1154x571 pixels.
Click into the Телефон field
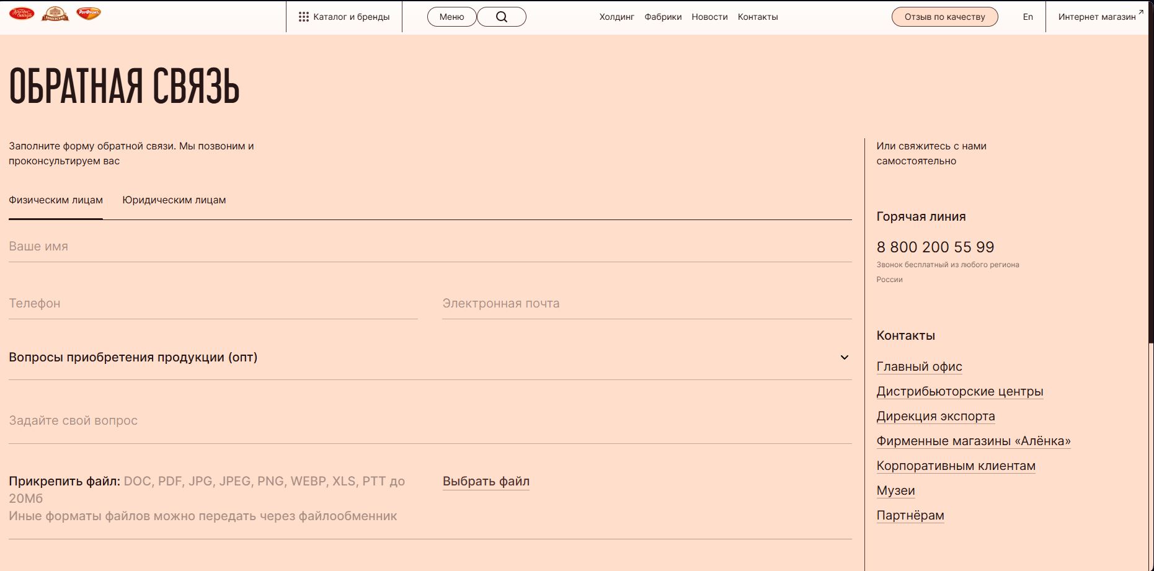[213, 304]
